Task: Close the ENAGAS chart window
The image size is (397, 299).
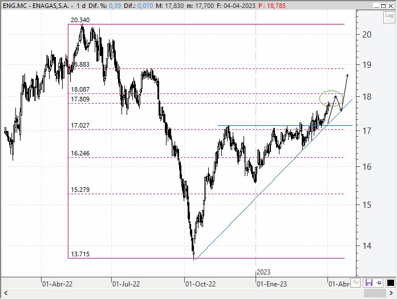Action: pyautogui.click(x=390, y=6)
